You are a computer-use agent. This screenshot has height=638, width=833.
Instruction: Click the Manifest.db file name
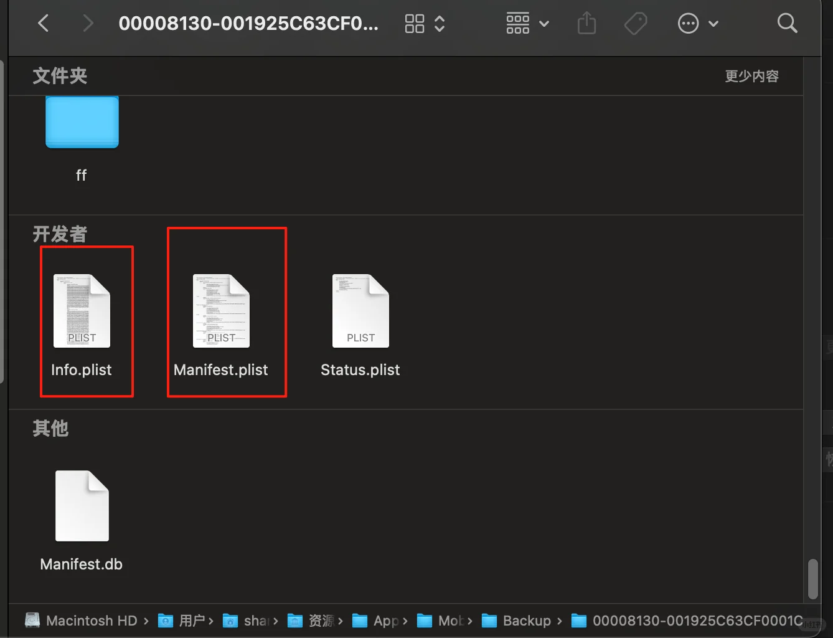pyautogui.click(x=82, y=564)
